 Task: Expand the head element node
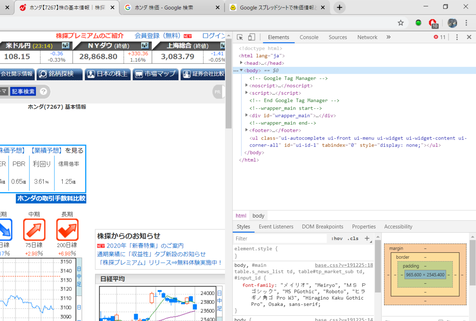tap(241, 63)
